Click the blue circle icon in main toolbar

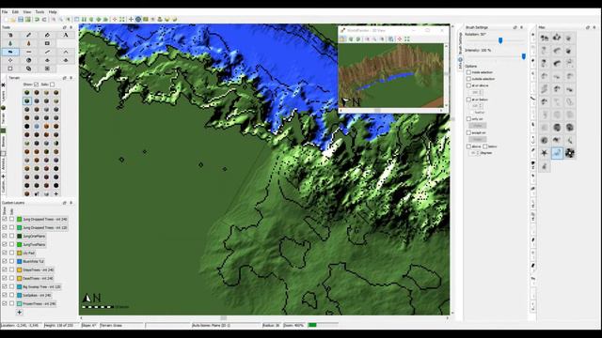point(138,19)
